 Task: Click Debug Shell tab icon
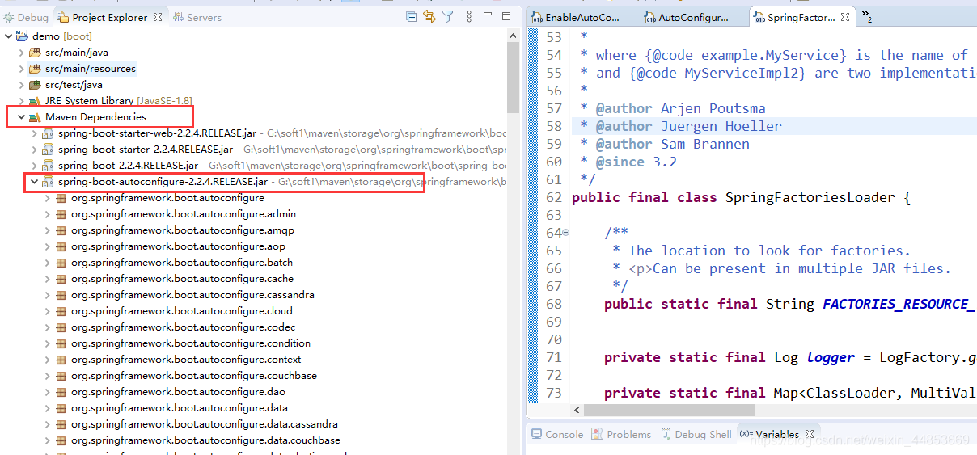[x=666, y=434]
